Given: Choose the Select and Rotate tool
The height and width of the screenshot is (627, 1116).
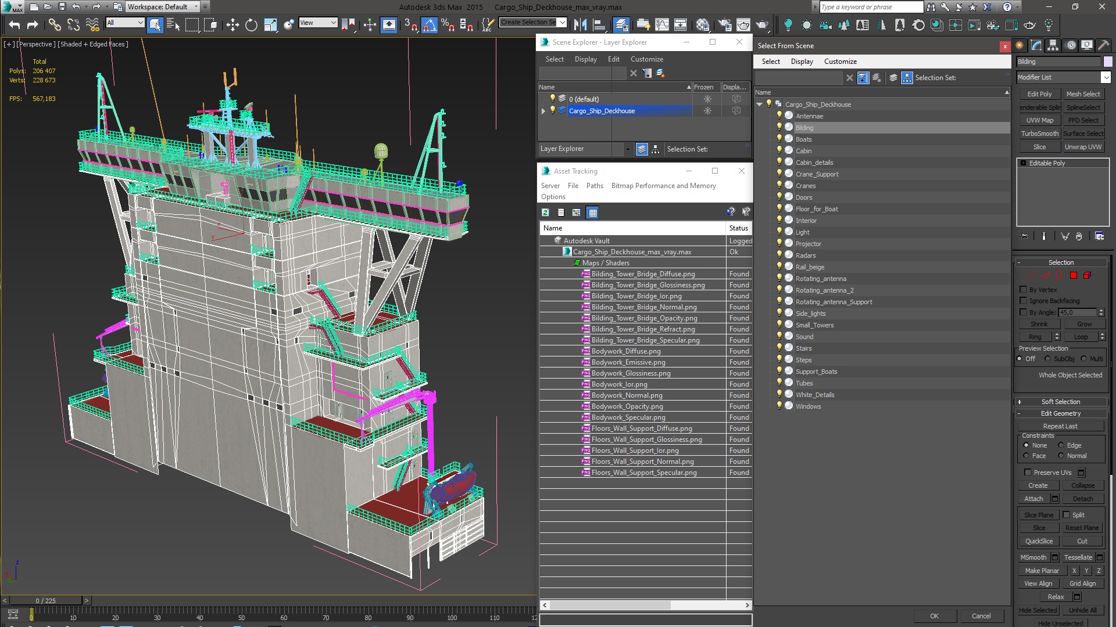Looking at the screenshot, I should 251,24.
